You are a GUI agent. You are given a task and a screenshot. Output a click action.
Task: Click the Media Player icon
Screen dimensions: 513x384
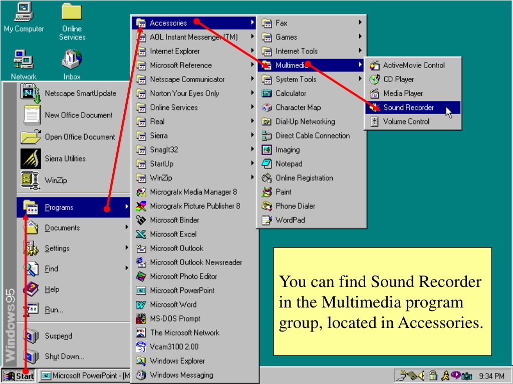click(x=374, y=93)
